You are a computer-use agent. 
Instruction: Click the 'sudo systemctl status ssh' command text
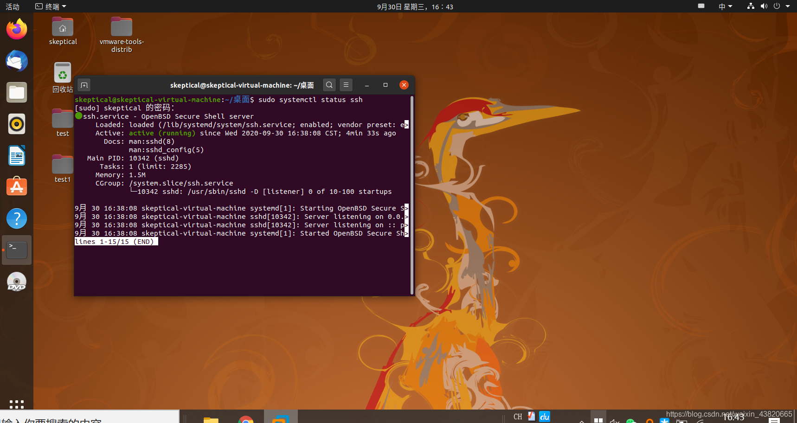(x=310, y=100)
